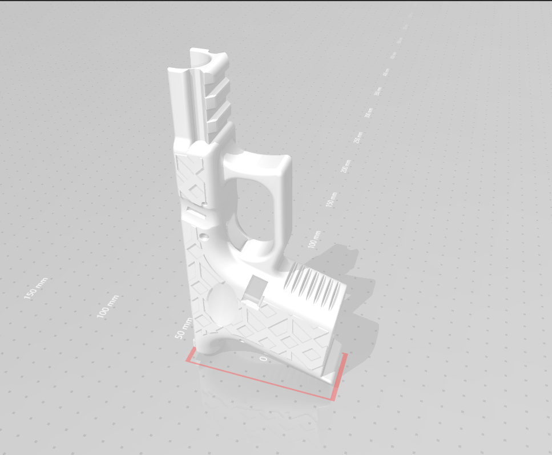This screenshot has width=552, height=455.
Task: Select the square cutout window on the model
Action: pyautogui.click(x=253, y=288)
